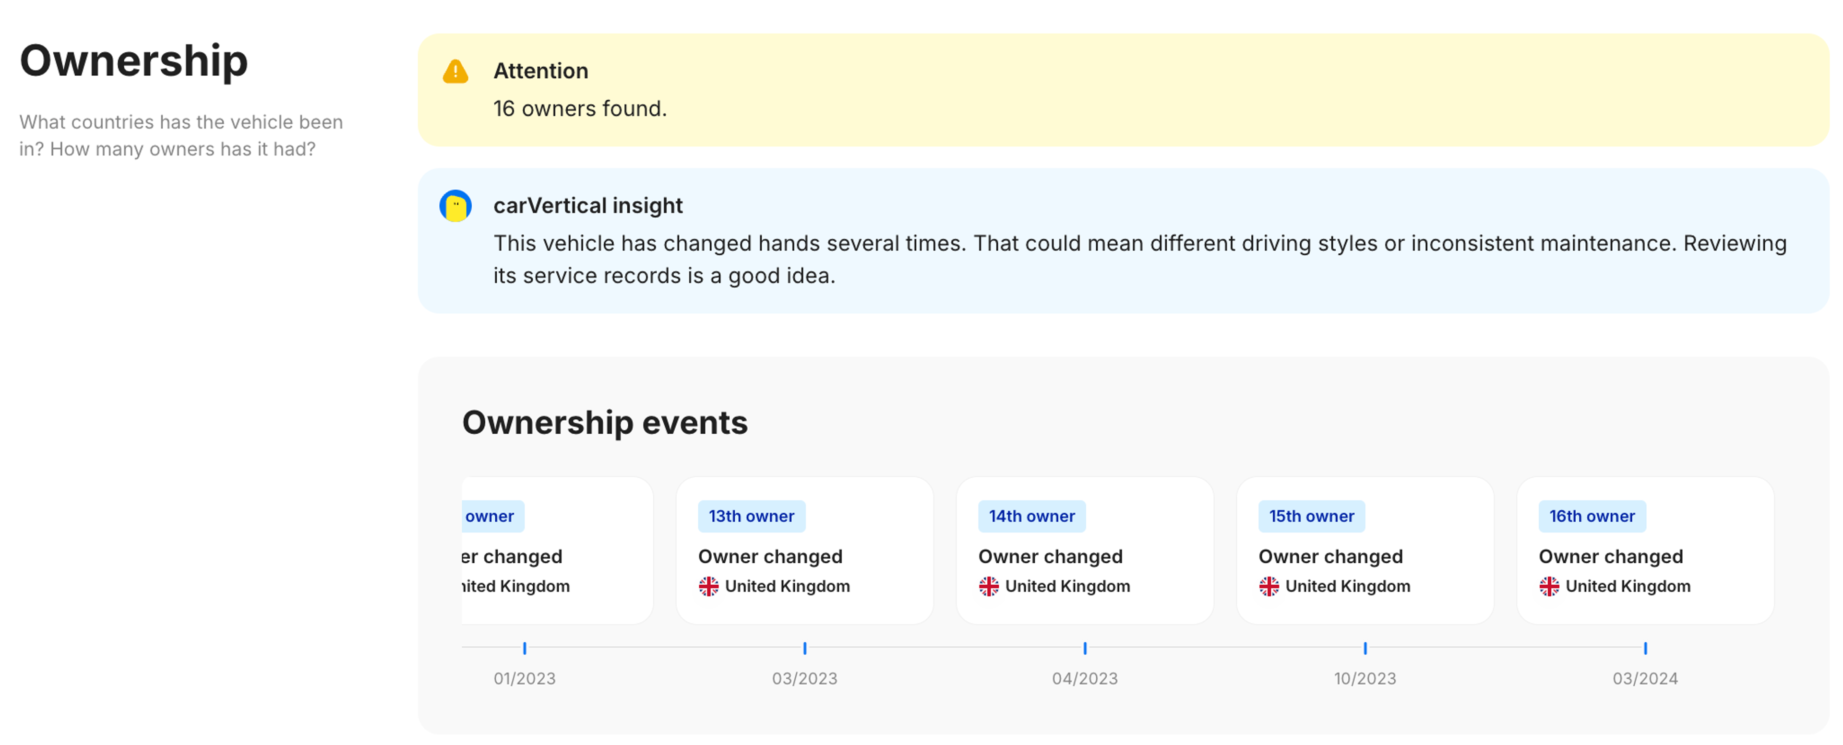Click 'United Kingdom' in 15th owner card
Image resolution: width=1843 pixels, height=745 pixels.
point(1347,586)
